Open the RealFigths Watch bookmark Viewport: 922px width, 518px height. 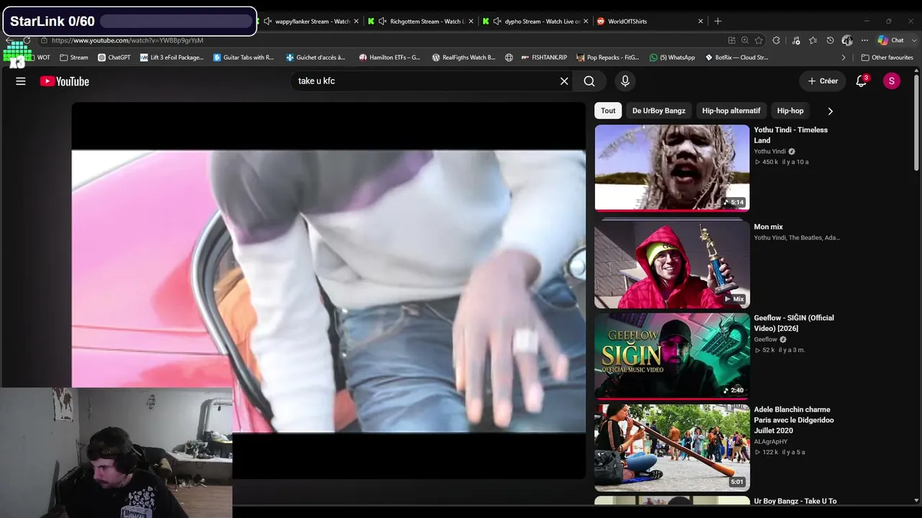[x=464, y=58]
